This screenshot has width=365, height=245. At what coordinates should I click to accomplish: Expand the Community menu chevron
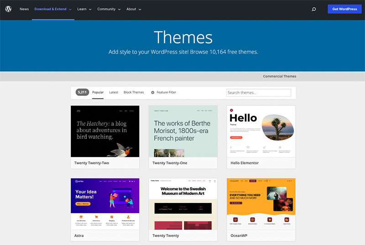tap(119, 10)
